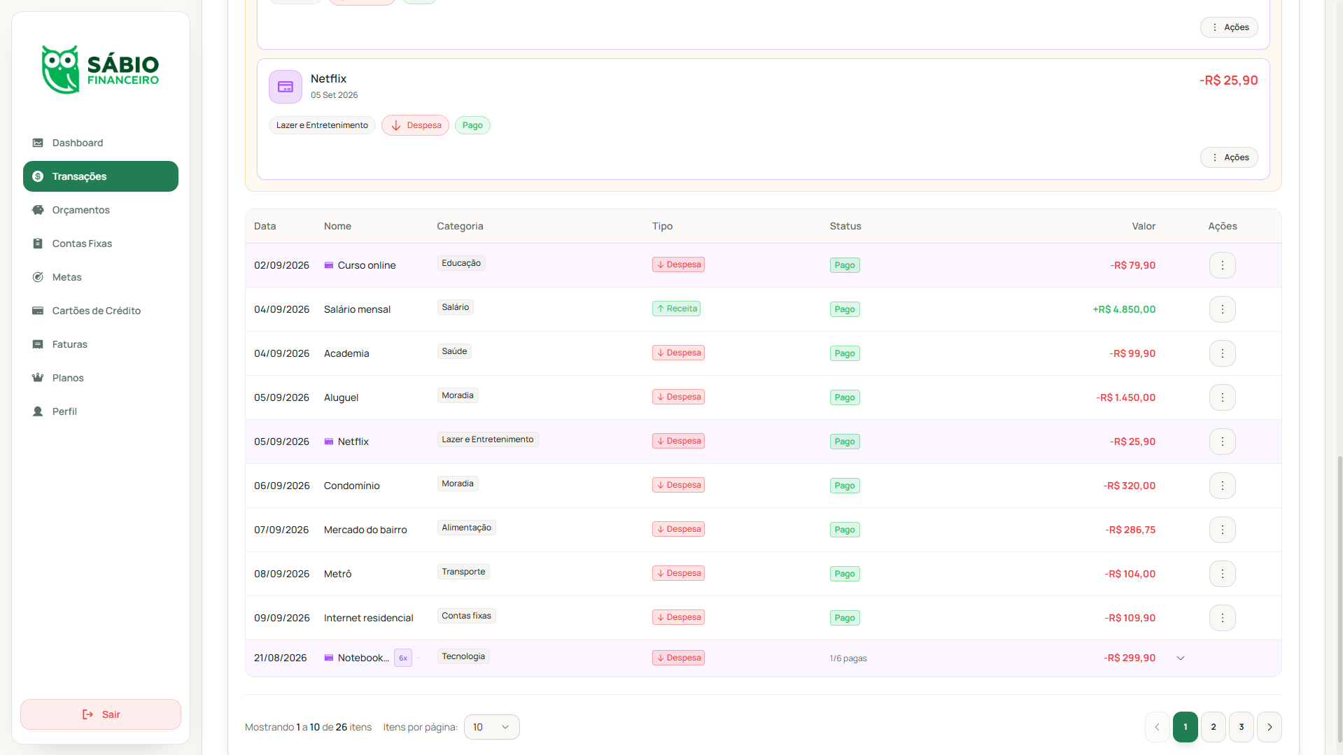
Task: Select the Transações menu item
Action: click(x=100, y=176)
